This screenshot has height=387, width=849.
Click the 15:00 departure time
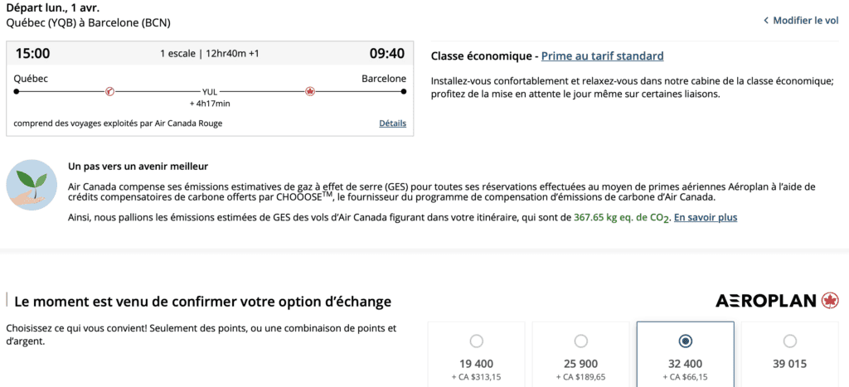point(32,54)
